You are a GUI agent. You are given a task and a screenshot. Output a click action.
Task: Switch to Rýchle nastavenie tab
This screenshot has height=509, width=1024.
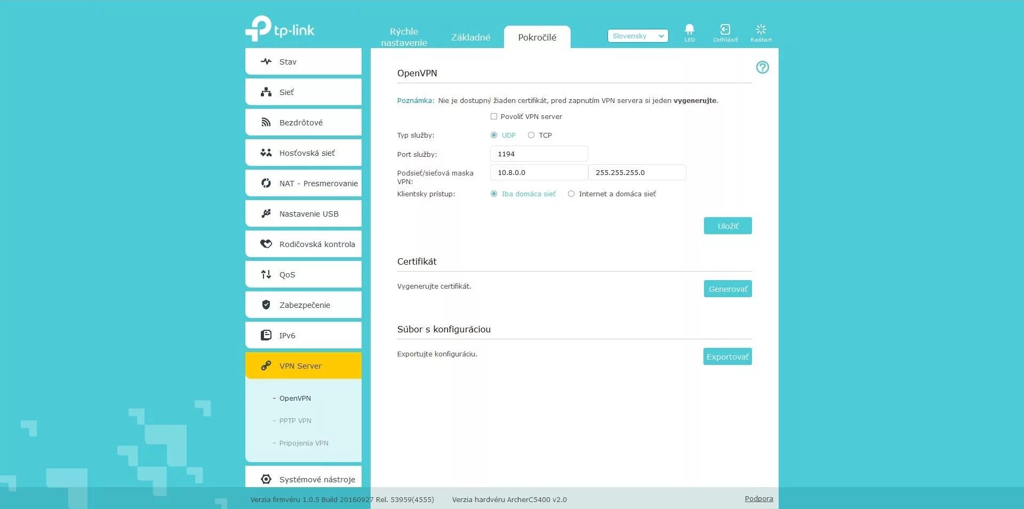click(x=404, y=37)
